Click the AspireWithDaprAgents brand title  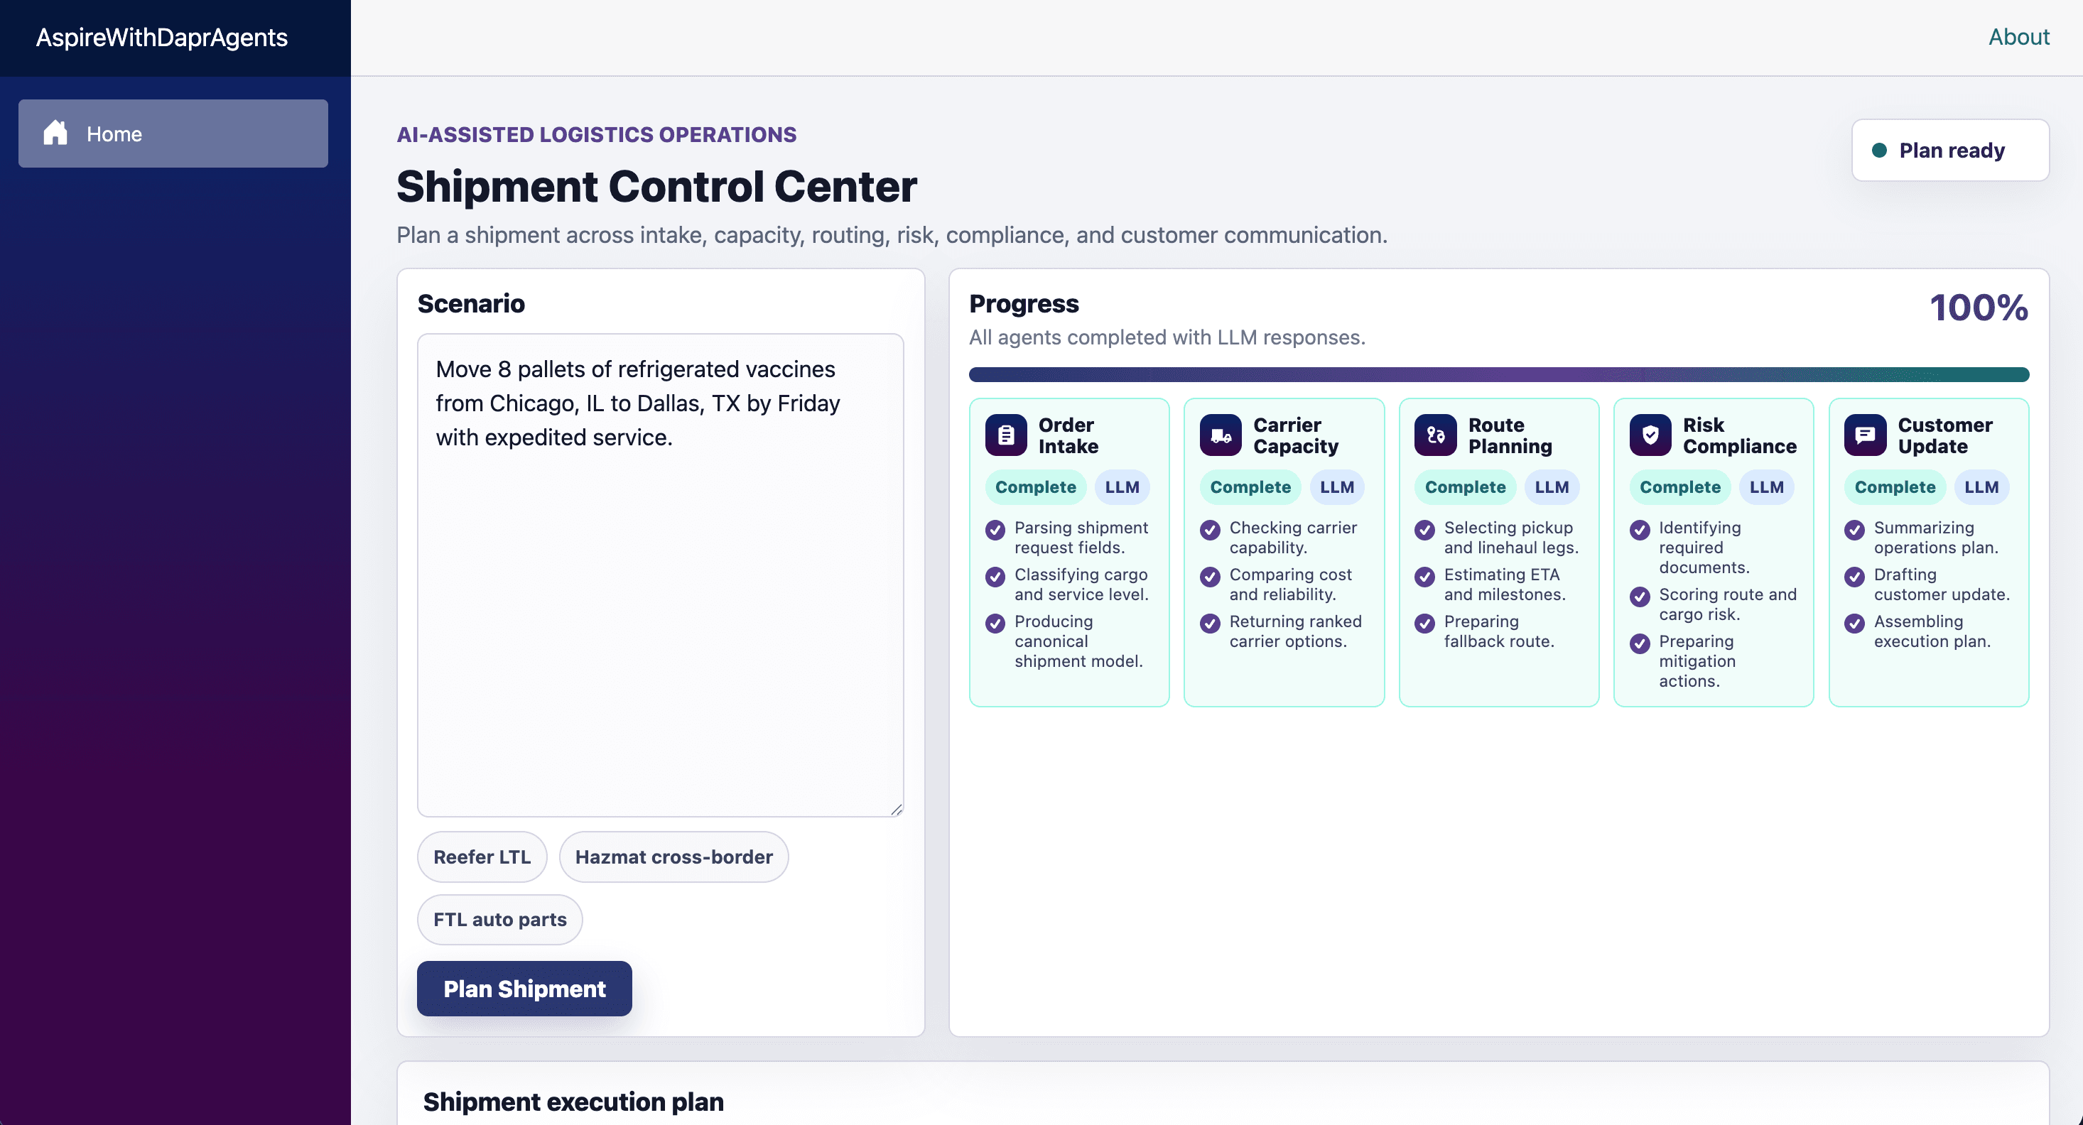162,37
